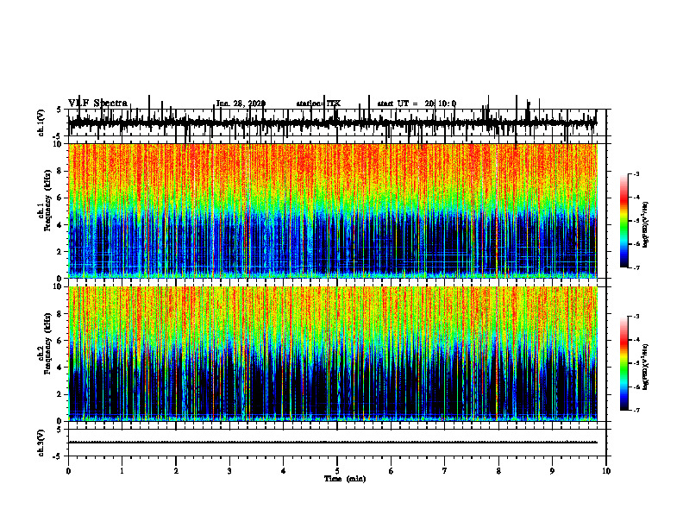Click the time axis tick label "4"
Viewport: 683px width, 528px height.
(x=284, y=471)
